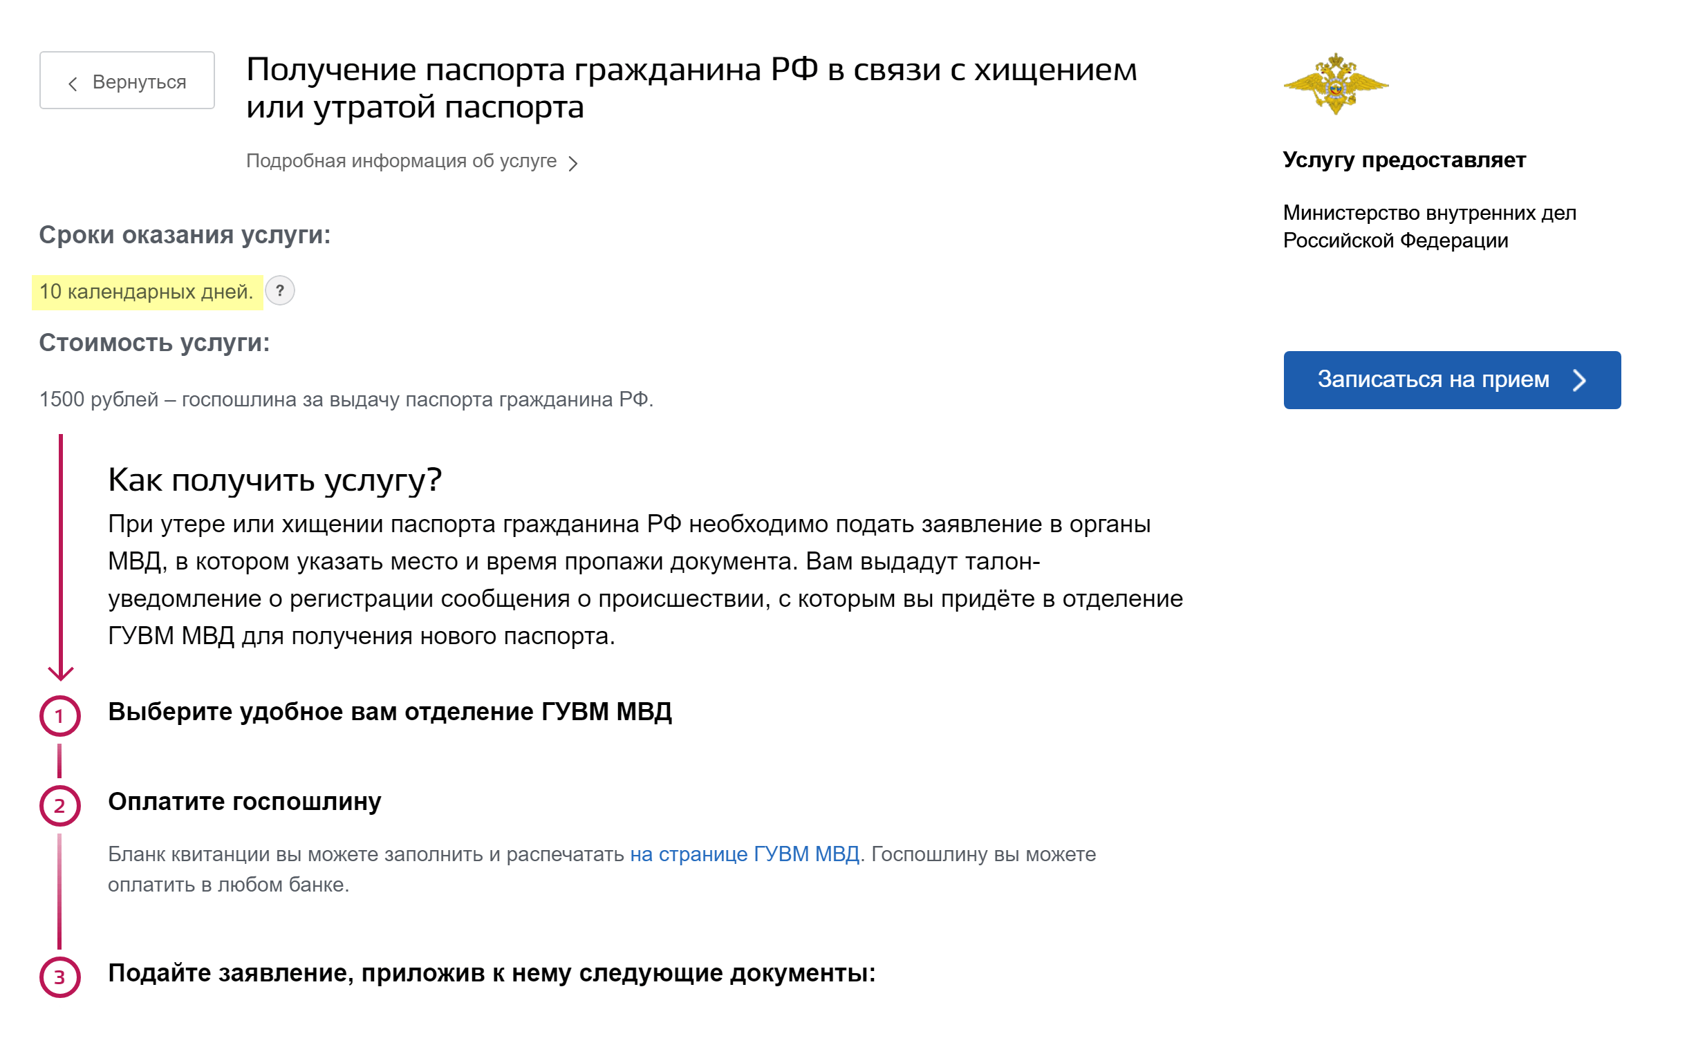The image size is (1687, 1045).
Task: Expand the chevron next to Подробная информация
Action: [572, 163]
